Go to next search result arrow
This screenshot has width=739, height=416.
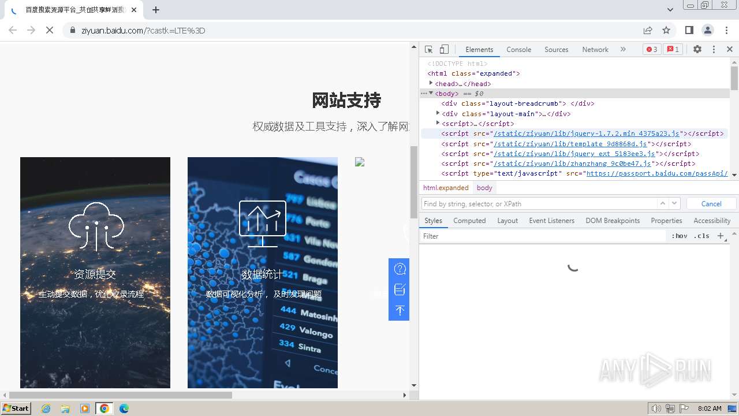[x=675, y=203]
